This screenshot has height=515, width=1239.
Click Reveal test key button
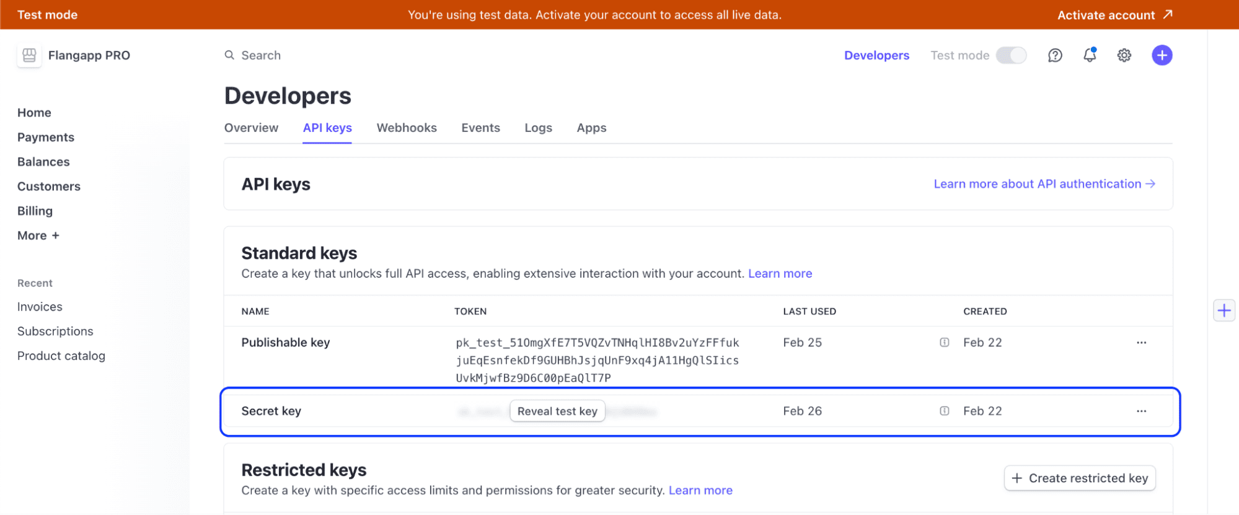[557, 411]
